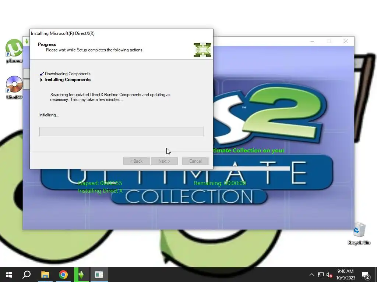Screen dimensions: 377x282
Task: Click 'Downloading Components' step text
Action: click(x=68, y=74)
